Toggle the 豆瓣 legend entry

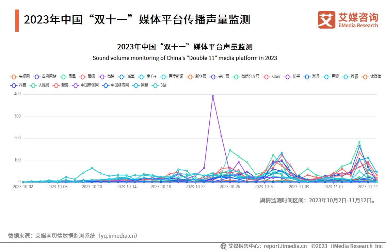pyautogui.click(x=331, y=77)
